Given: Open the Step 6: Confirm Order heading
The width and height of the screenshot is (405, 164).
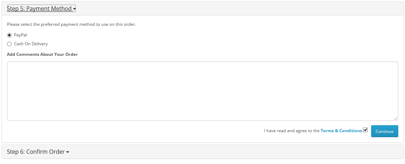Looking at the screenshot, I should pyautogui.click(x=36, y=152).
